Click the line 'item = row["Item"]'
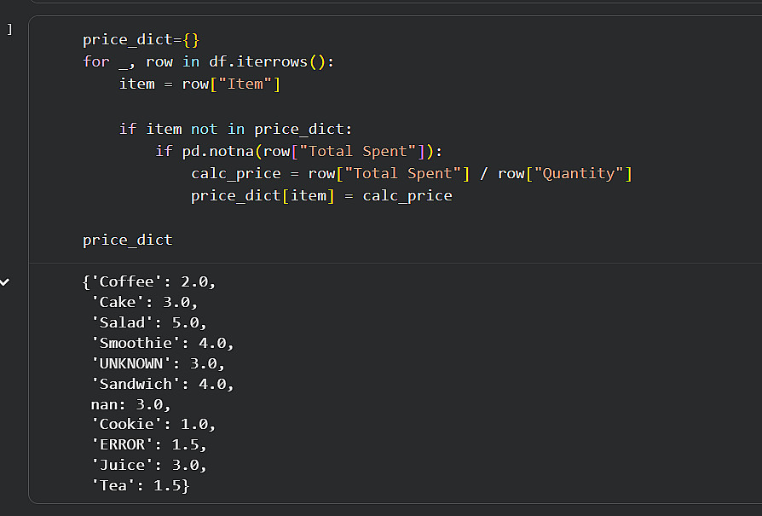Image resolution: width=762 pixels, height=516 pixels. pyautogui.click(x=199, y=84)
